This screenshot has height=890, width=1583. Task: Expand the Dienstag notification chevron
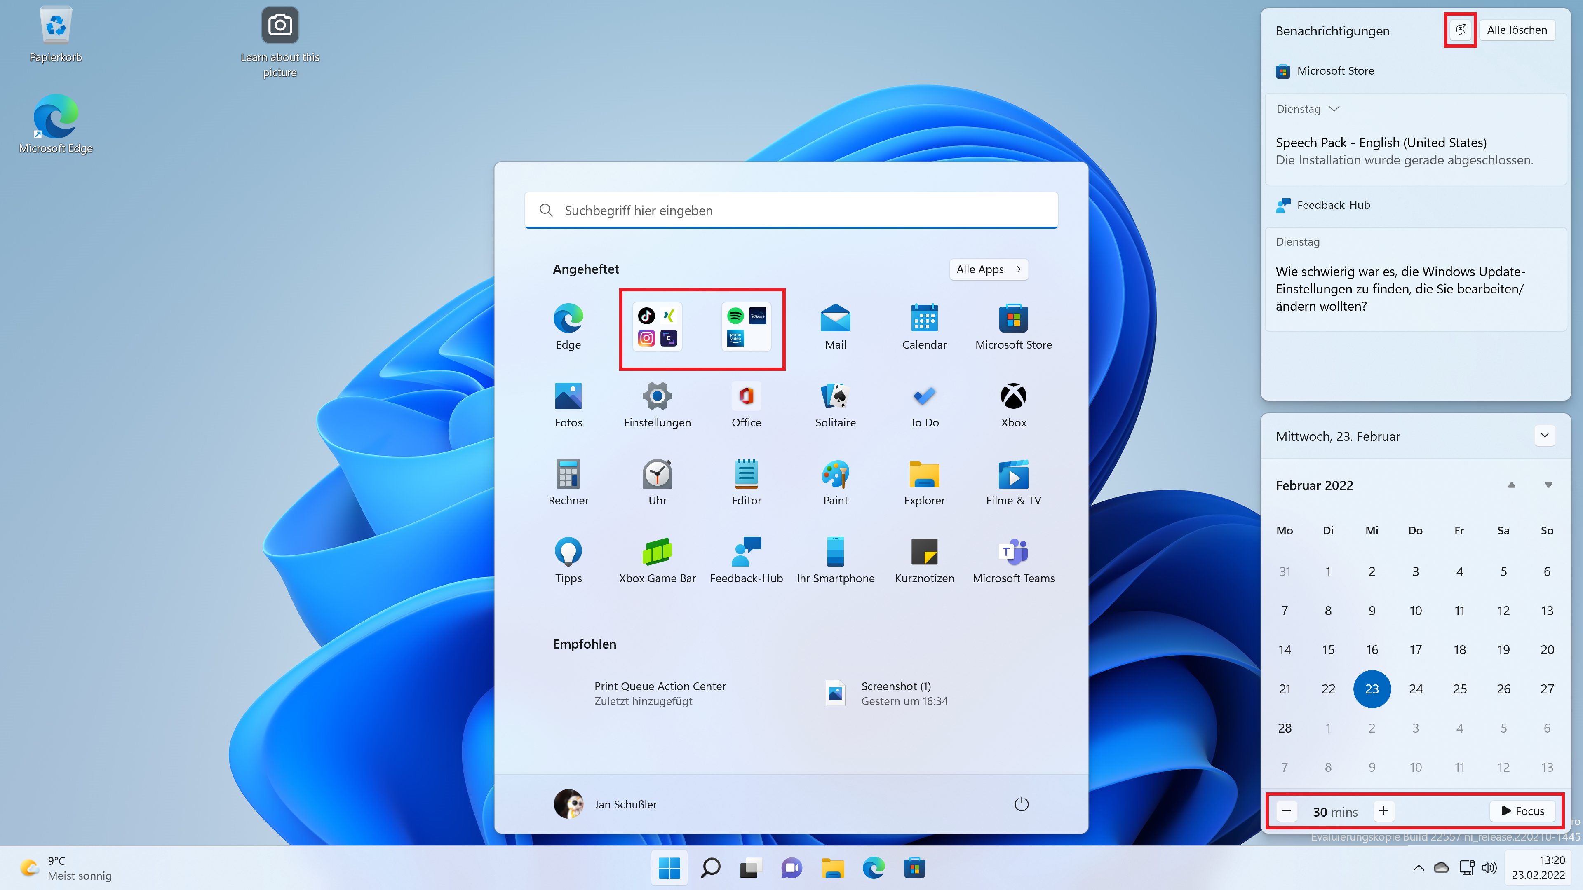tap(1334, 109)
